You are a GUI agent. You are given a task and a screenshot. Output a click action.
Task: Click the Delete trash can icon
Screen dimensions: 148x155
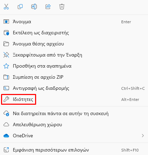click(62, 7)
